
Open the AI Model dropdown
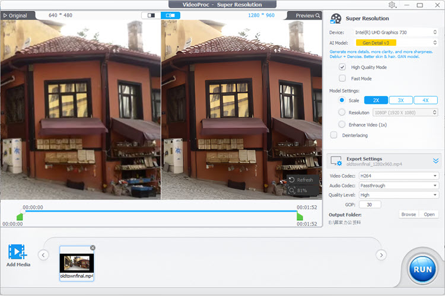tap(396, 43)
